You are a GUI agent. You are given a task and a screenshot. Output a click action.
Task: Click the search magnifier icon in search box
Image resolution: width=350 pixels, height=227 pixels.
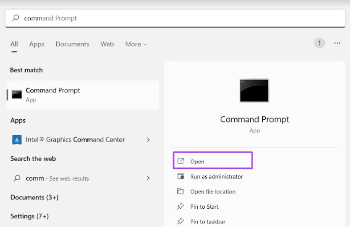click(16, 18)
